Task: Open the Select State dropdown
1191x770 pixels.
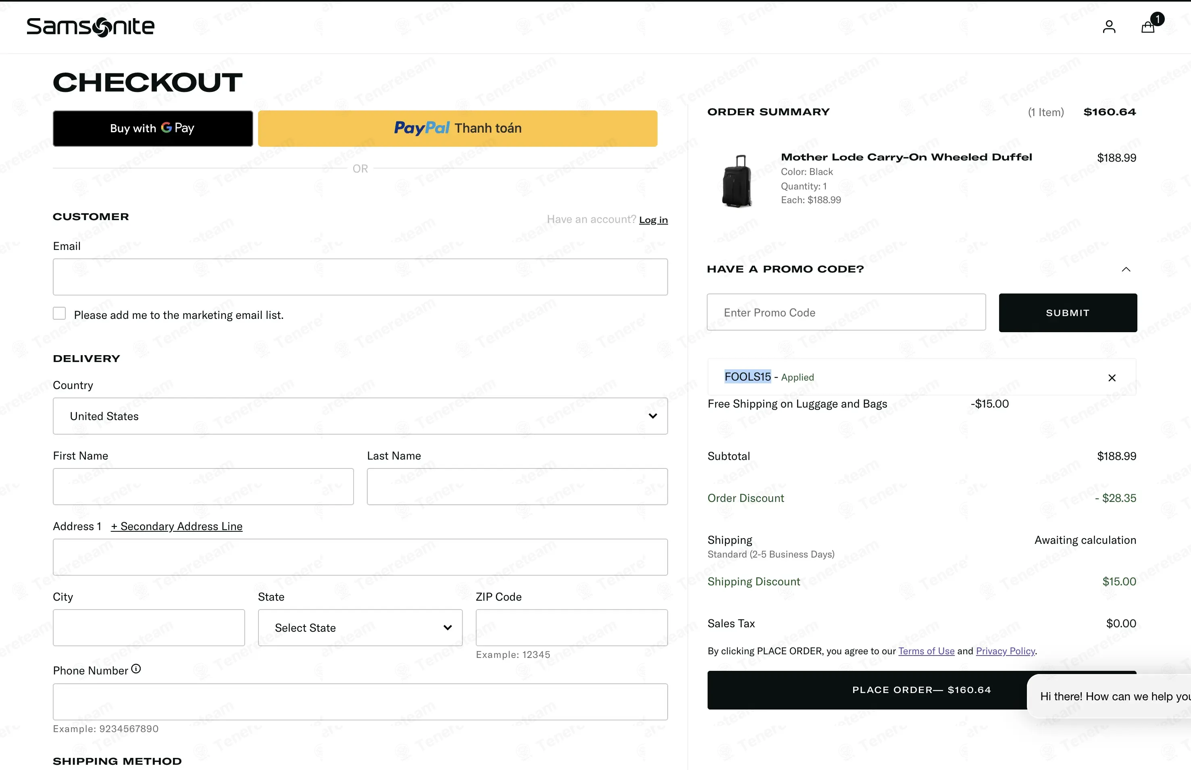Action: pos(360,628)
